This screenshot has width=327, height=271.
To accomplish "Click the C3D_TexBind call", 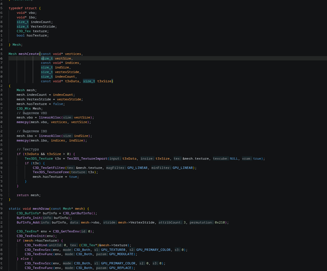I will tap(36, 245).
